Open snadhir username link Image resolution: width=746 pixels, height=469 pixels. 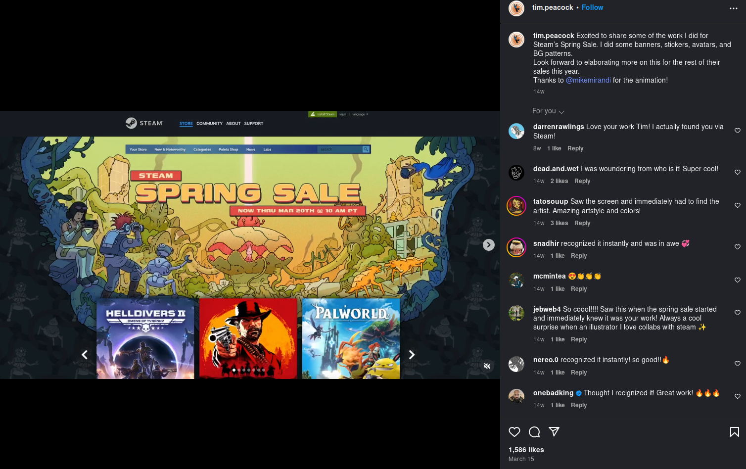[546, 243]
